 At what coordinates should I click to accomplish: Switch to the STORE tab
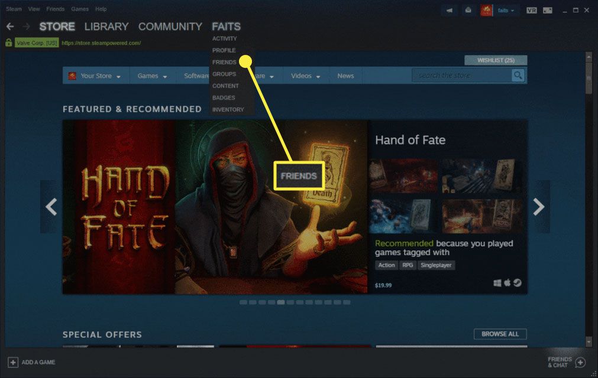(x=57, y=26)
